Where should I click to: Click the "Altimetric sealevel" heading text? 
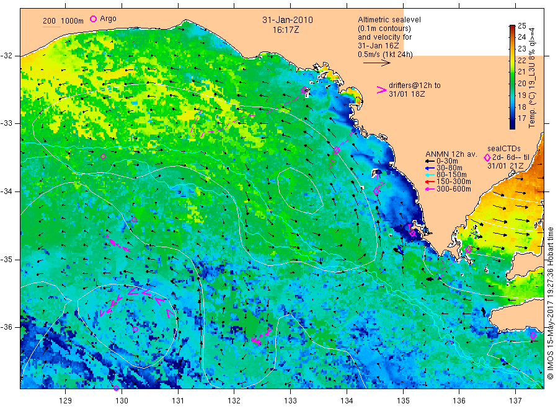pos(389,20)
